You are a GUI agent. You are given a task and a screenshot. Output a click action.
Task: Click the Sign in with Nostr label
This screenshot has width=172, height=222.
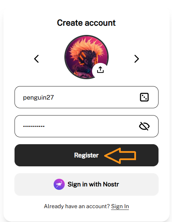pyautogui.click(x=93, y=184)
